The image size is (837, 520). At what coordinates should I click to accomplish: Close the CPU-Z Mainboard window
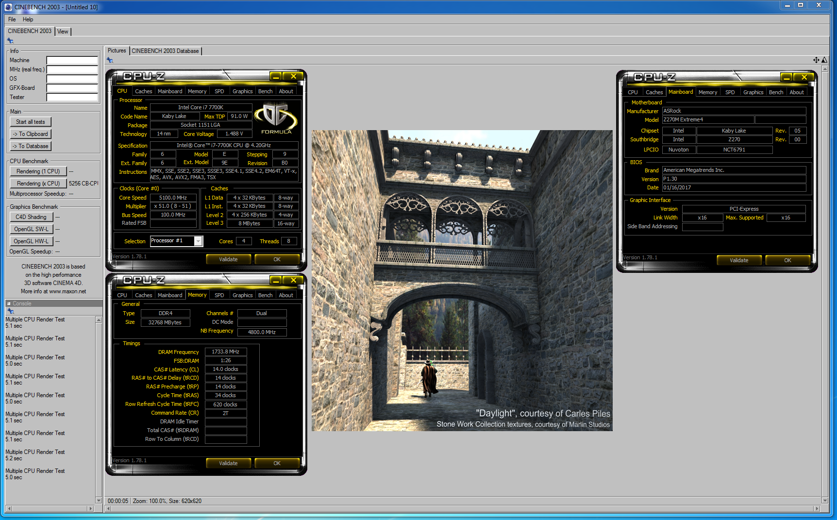[x=804, y=77]
